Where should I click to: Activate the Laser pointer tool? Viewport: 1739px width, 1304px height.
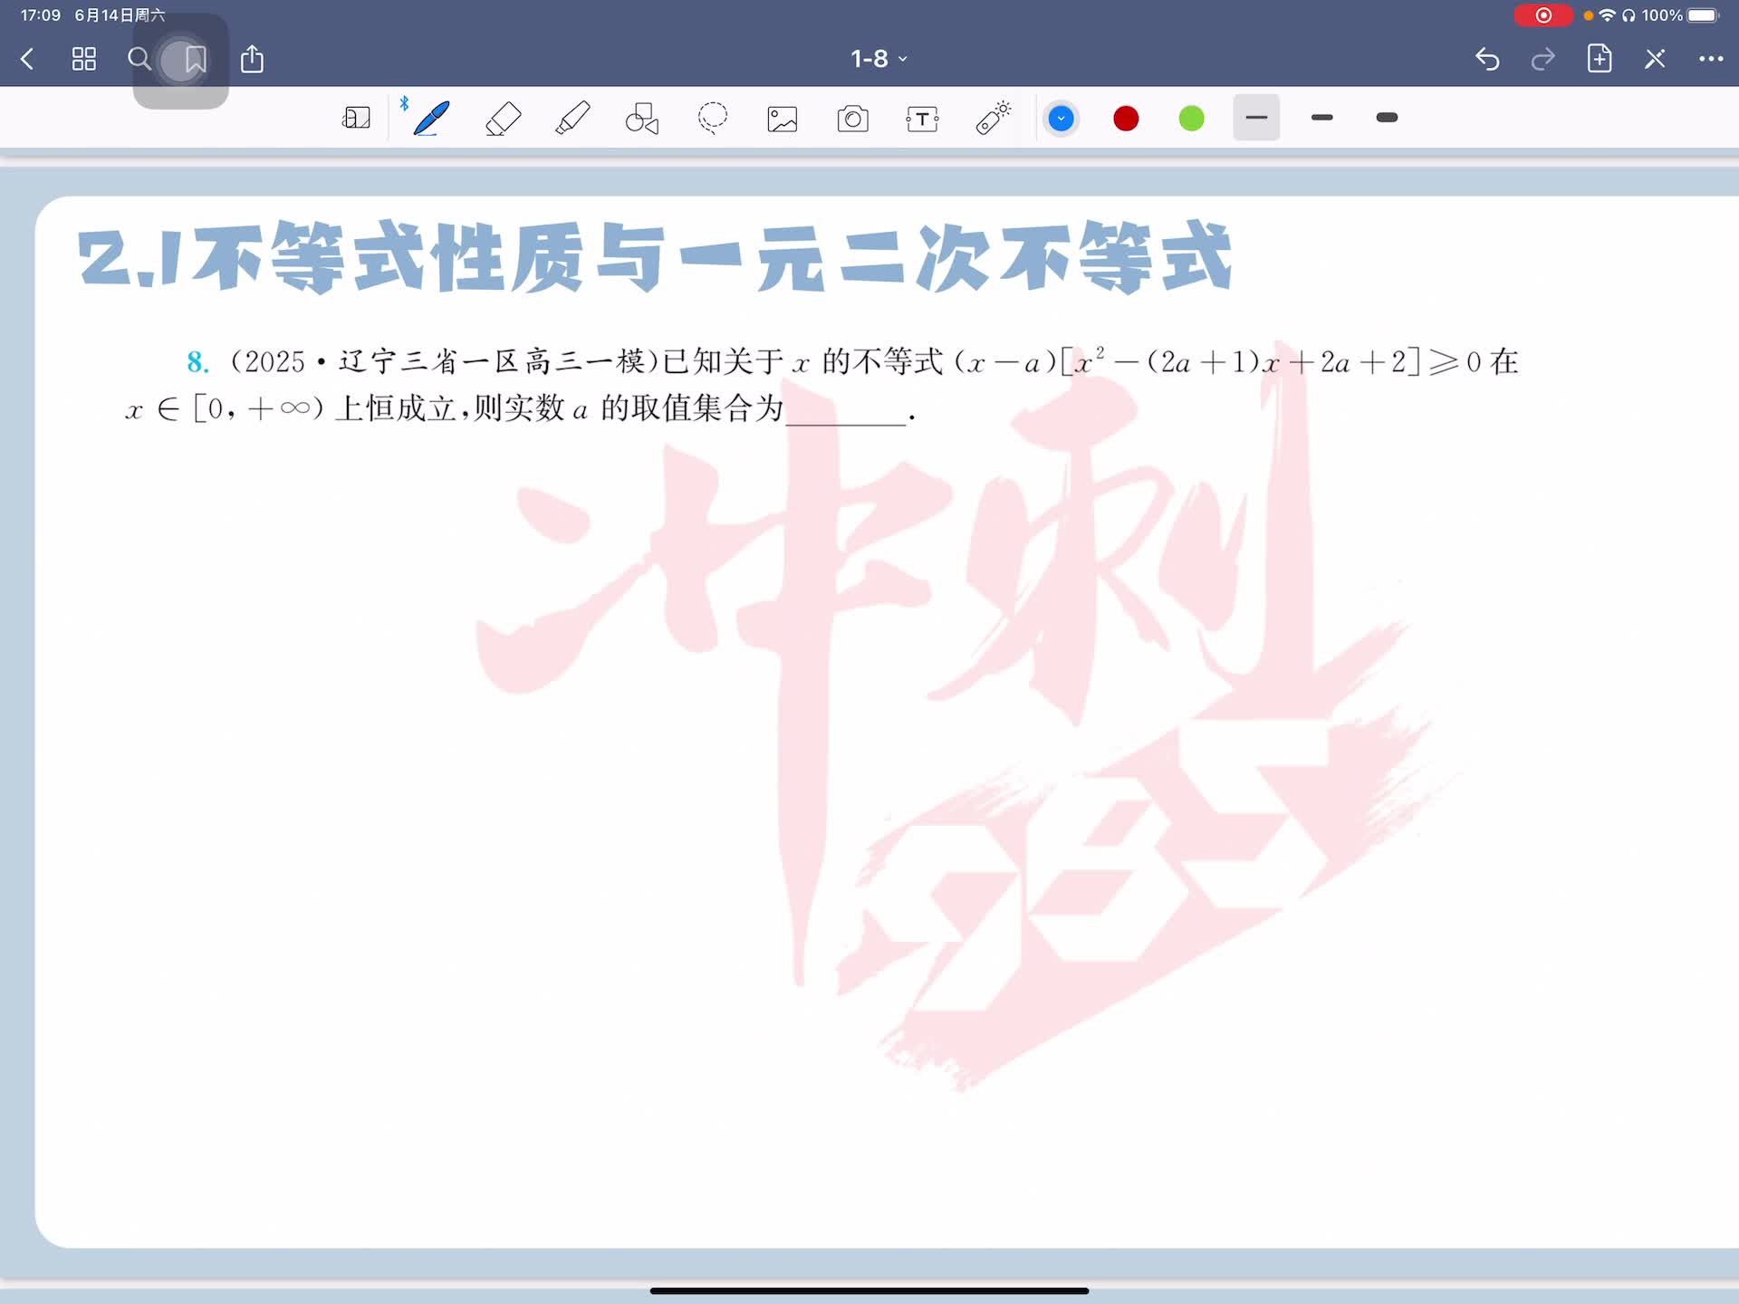pyautogui.click(x=993, y=119)
